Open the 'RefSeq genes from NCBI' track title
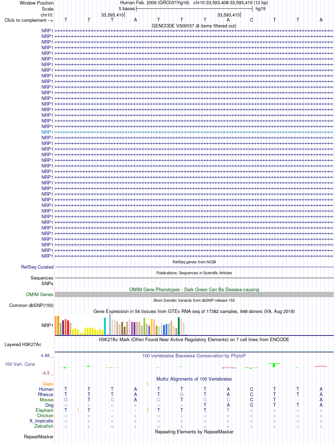 point(194,262)
